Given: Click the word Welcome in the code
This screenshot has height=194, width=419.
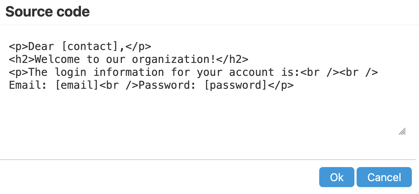Looking at the screenshot, I should [x=57, y=59].
